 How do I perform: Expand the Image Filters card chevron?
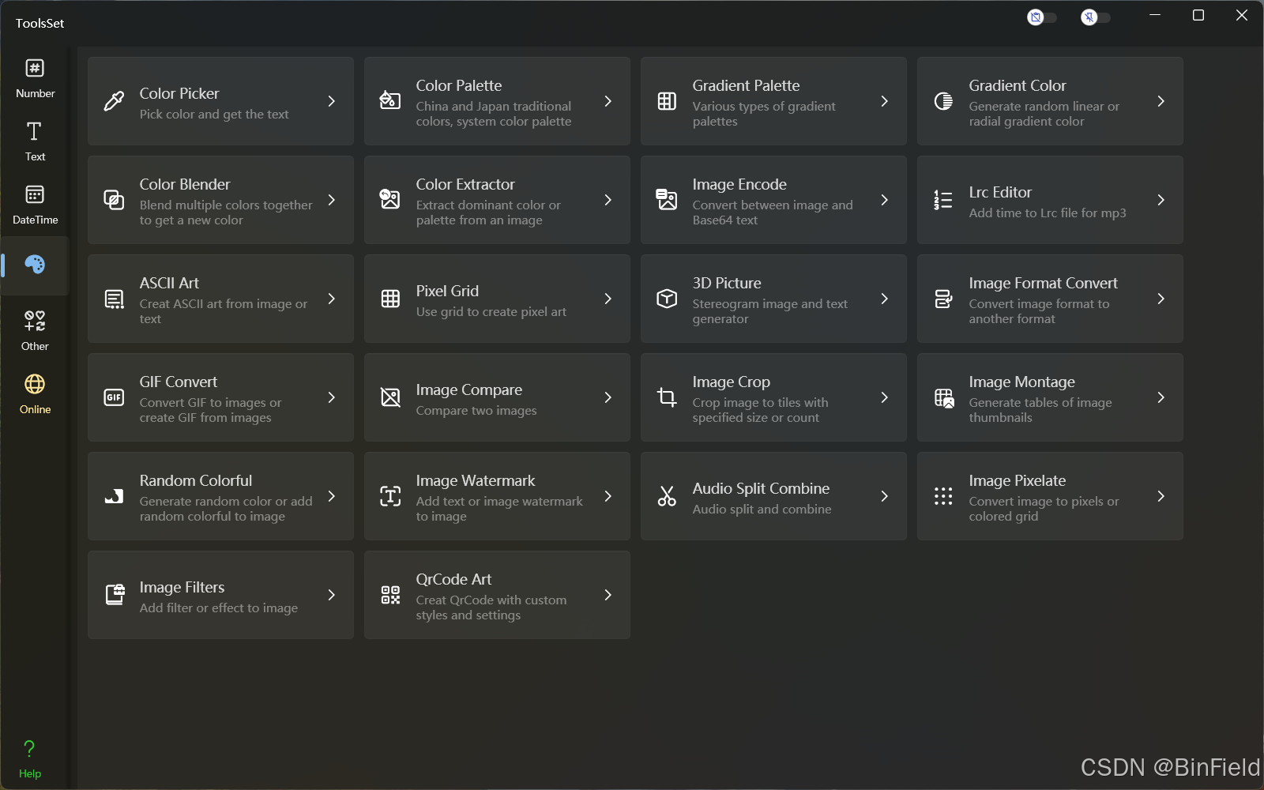332,595
